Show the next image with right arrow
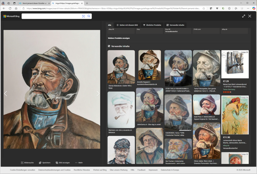 (98, 94)
